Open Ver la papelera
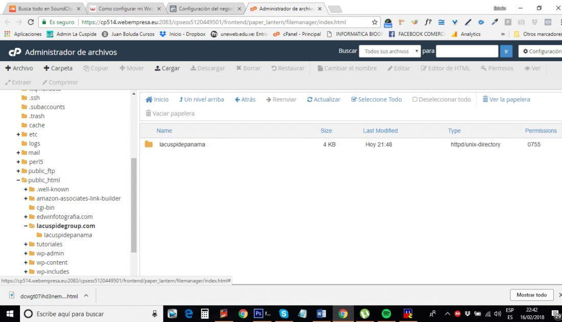The image size is (562, 322). tap(506, 99)
